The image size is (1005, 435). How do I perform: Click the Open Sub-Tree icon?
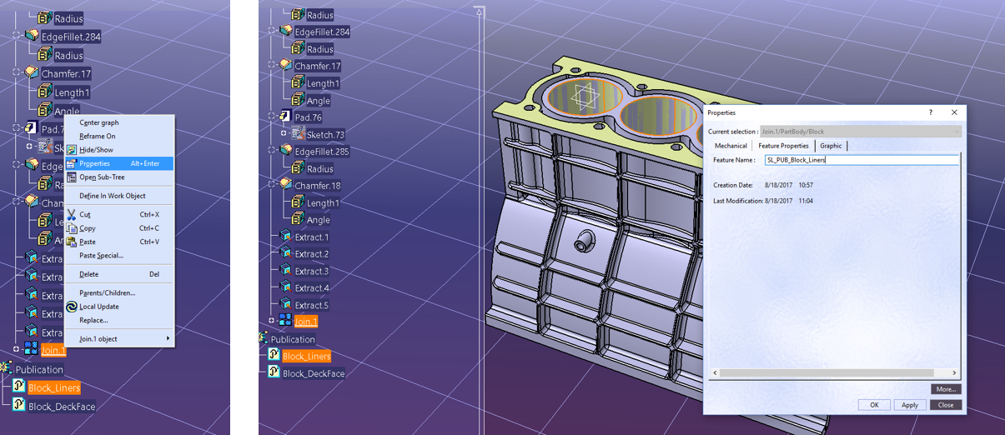[x=72, y=177]
